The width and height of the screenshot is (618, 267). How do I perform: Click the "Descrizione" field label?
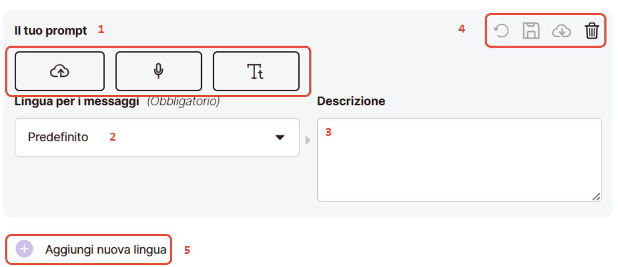click(351, 101)
